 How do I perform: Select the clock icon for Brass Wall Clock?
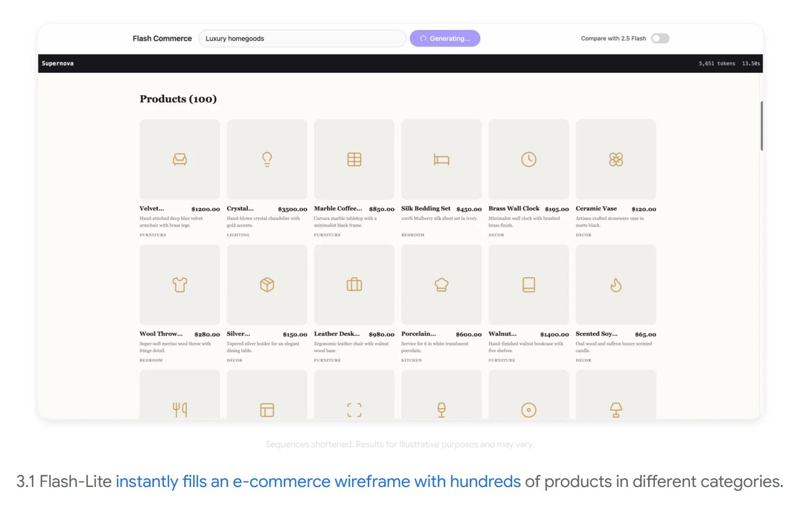528,159
